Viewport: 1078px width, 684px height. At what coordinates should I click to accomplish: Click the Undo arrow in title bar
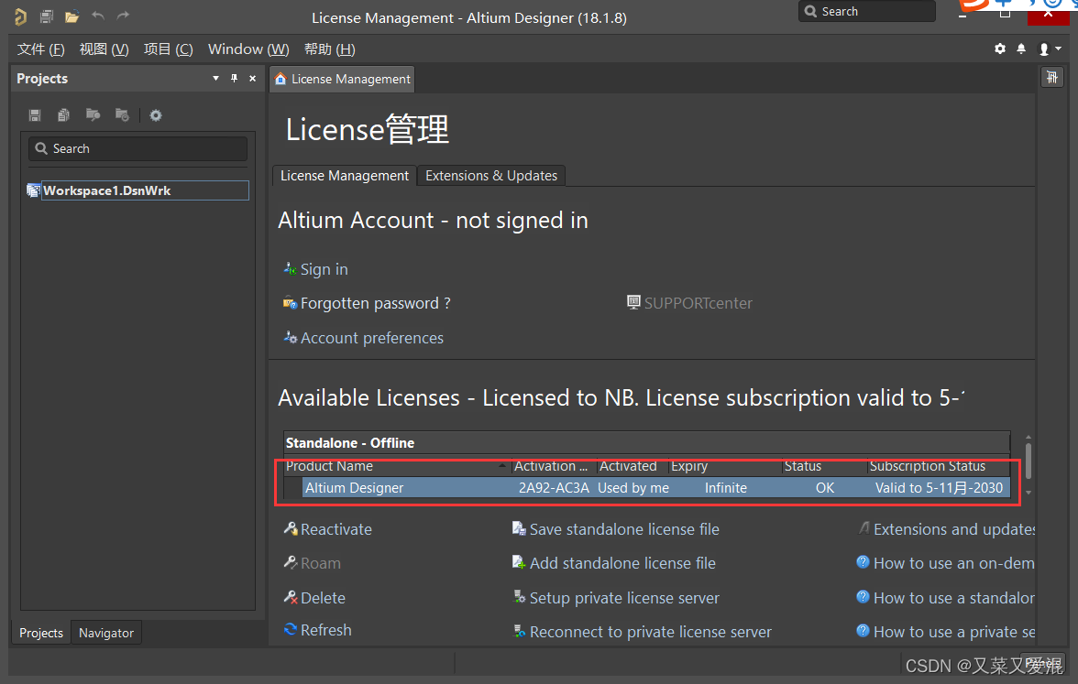(x=98, y=16)
